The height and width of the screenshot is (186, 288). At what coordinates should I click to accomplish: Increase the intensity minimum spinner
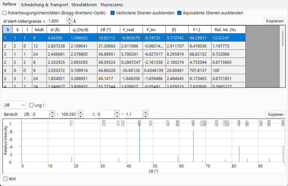click(x=117, y=113)
